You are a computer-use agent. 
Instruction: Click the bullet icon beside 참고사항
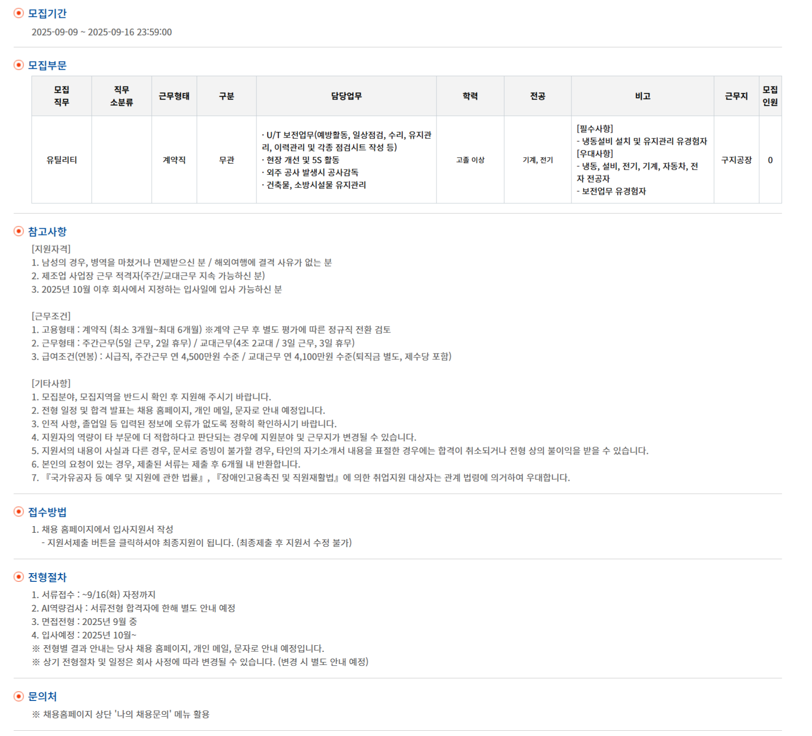point(19,231)
